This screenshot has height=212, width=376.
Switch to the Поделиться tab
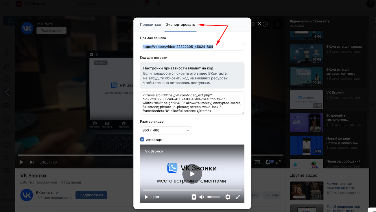(150, 25)
